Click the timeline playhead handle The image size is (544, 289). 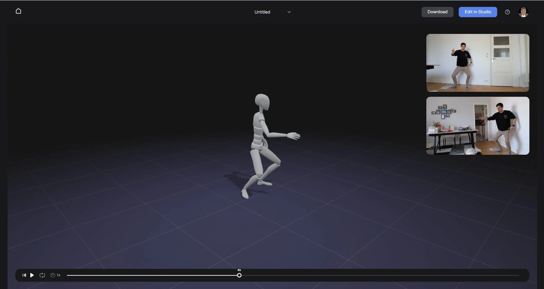click(x=239, y=275)
